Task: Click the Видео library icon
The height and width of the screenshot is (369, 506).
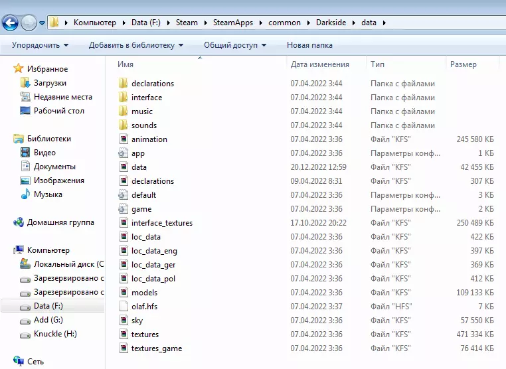Action: 25,152
